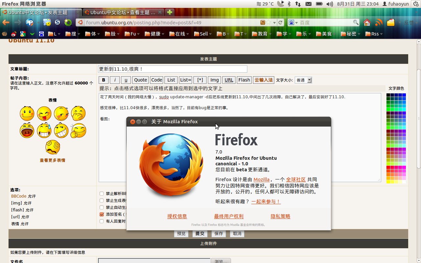Reload the page with refresh button
The width and height of the screenshot is (421, 263).
(280, 22)
